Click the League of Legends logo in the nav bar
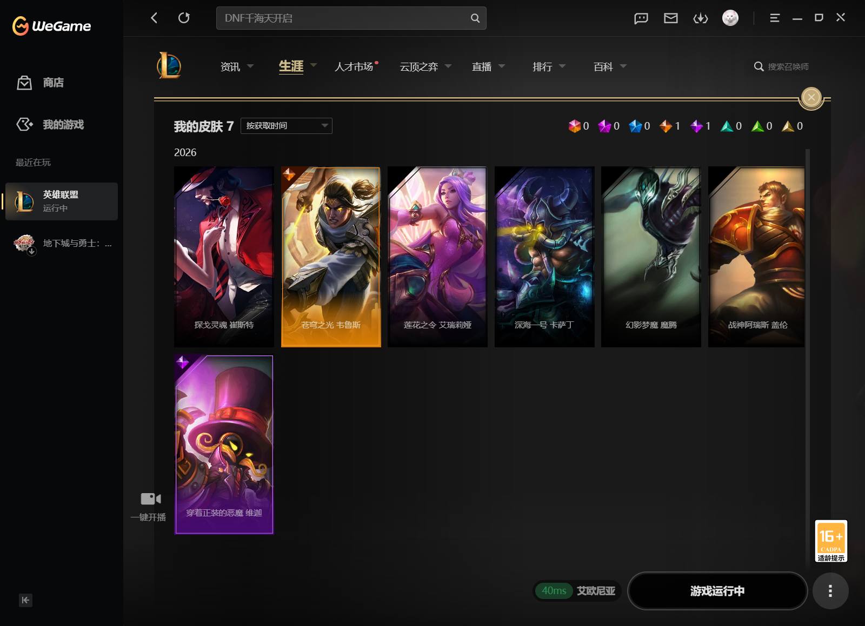Image resolution: width=865 pixels, height=626 pixels. tap(169, 66)
